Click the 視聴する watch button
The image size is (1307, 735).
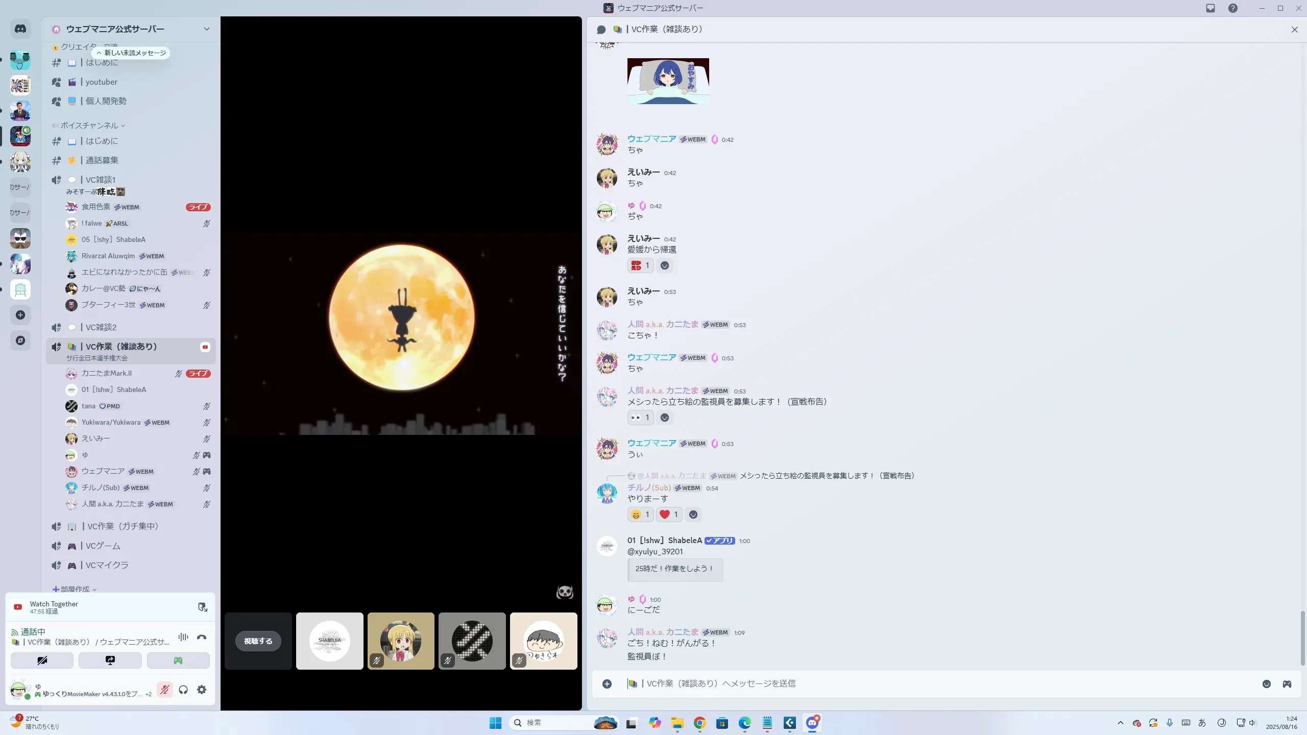[x=258, y=641]
